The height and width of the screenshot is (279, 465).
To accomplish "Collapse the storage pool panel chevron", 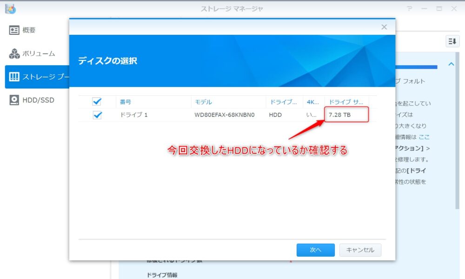I will pos(452,64).
